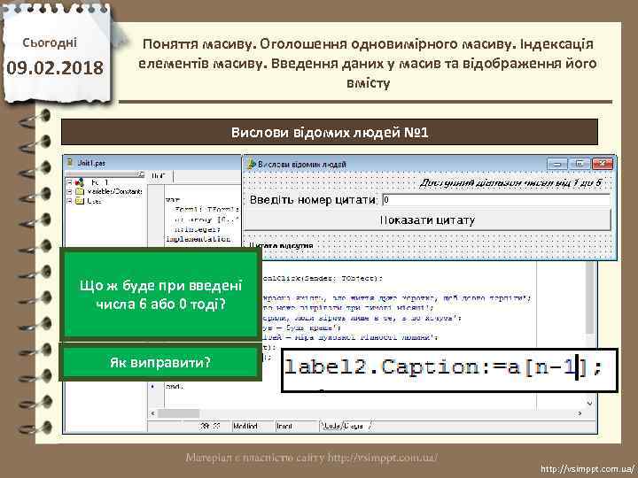Click the 'implementation' keyword in code
638x478 pixels.
point(198,239)
